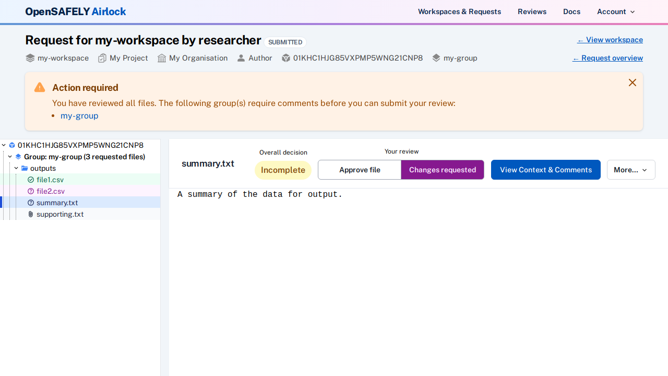Open View Context & Comments

point(545,170)
